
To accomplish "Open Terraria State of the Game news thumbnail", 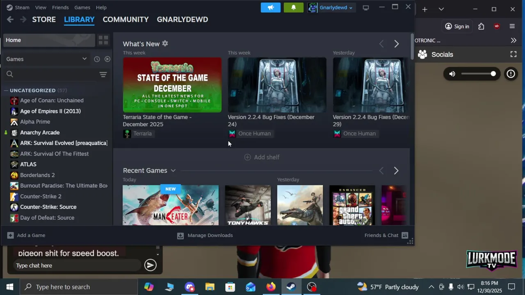I will pyautogui.click(x=172, y=85).
